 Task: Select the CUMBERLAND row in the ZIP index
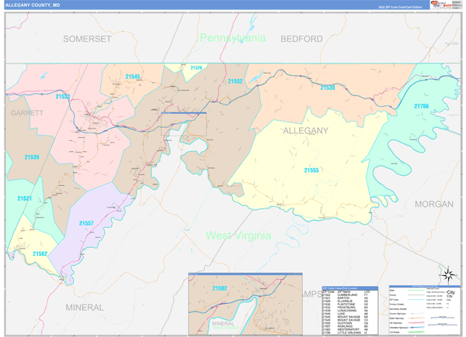[x=346, y=295]
